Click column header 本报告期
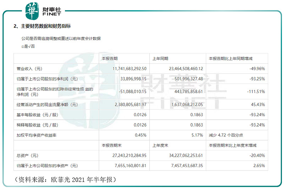 click(110, 58)
